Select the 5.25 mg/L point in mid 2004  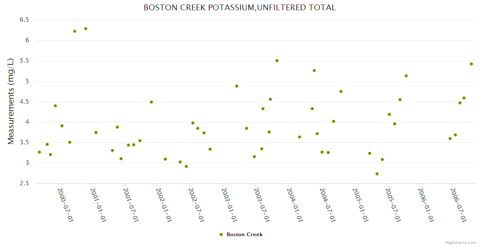tap(314, 71)
